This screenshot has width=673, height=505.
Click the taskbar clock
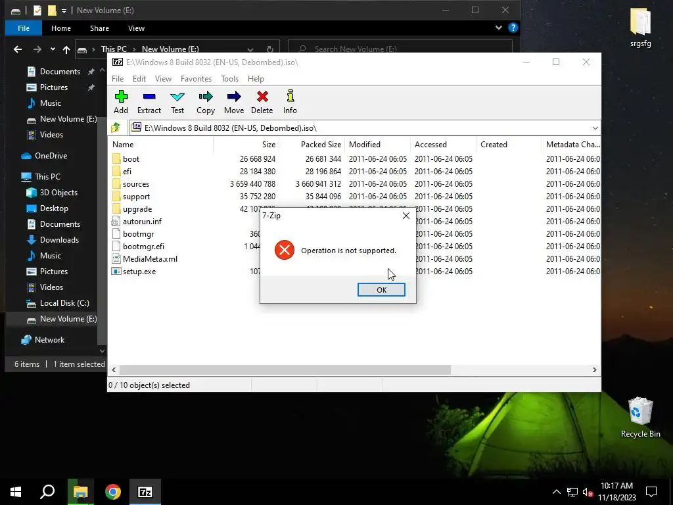(x=616, y=492)
